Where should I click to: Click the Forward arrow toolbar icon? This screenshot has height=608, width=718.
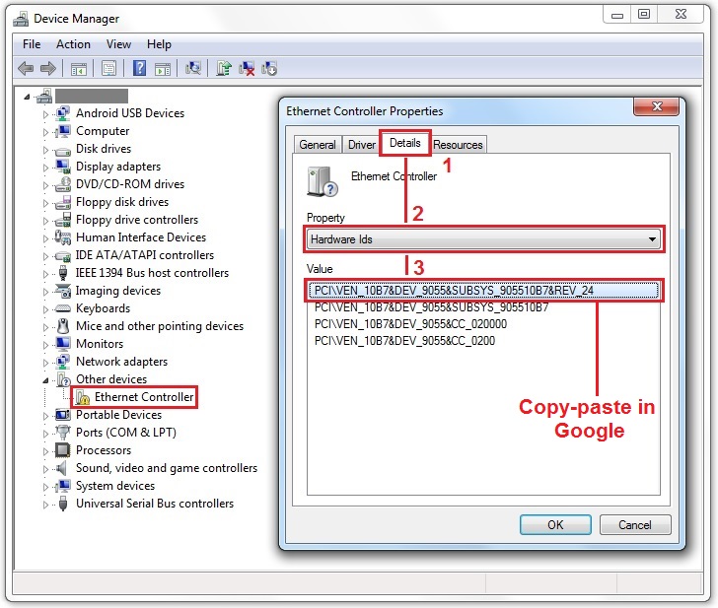coord(48,69)
